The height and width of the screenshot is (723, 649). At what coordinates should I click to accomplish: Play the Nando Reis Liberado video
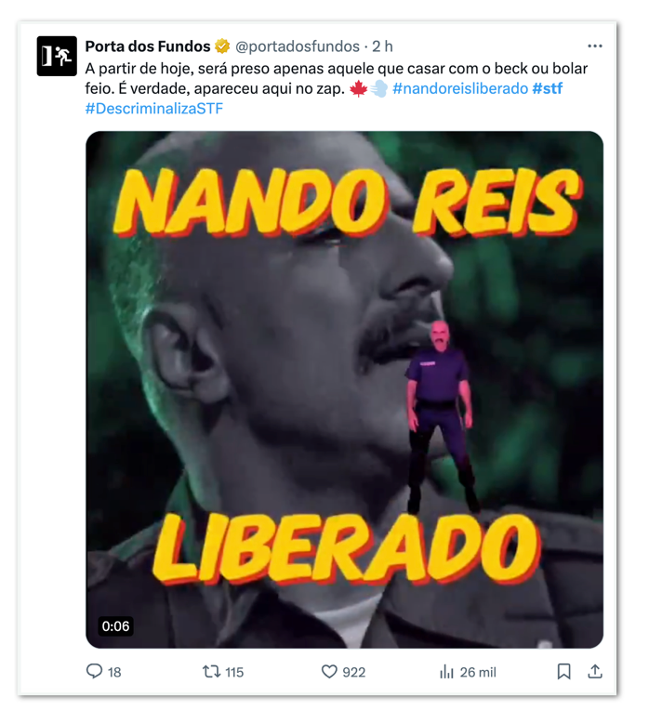pyautogui.click(x=345, y=389)
